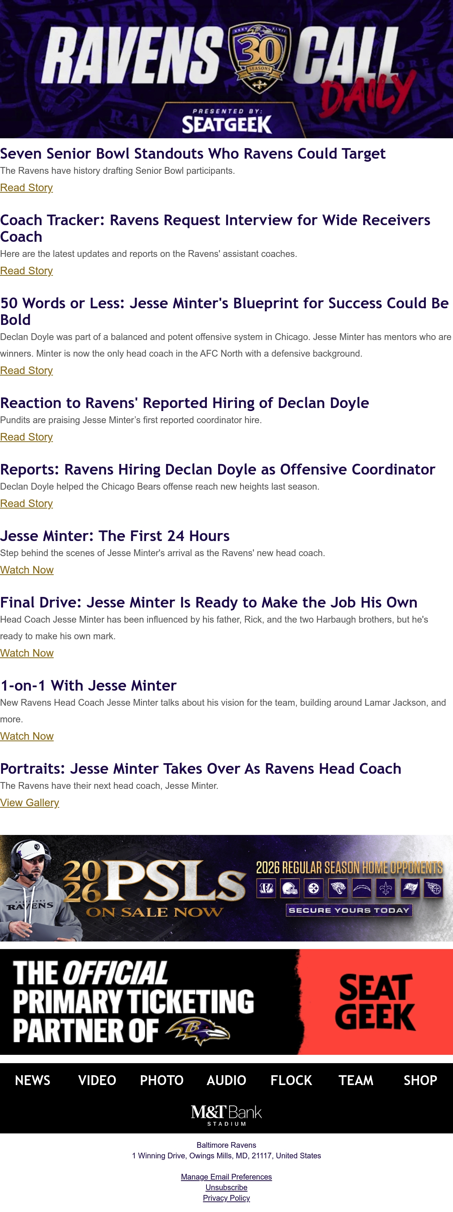Viewport: 453px width, 1212px height.
Task: Click the Steelers logo in the banner
Action: coord(313,888)
